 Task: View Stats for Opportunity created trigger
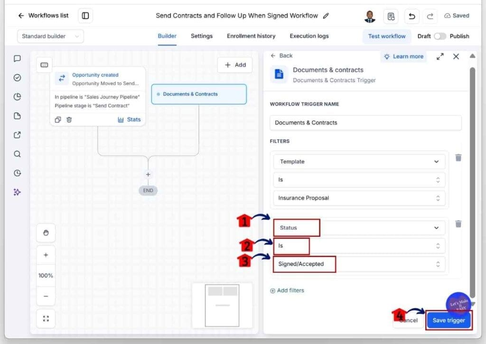click(129, 120)
